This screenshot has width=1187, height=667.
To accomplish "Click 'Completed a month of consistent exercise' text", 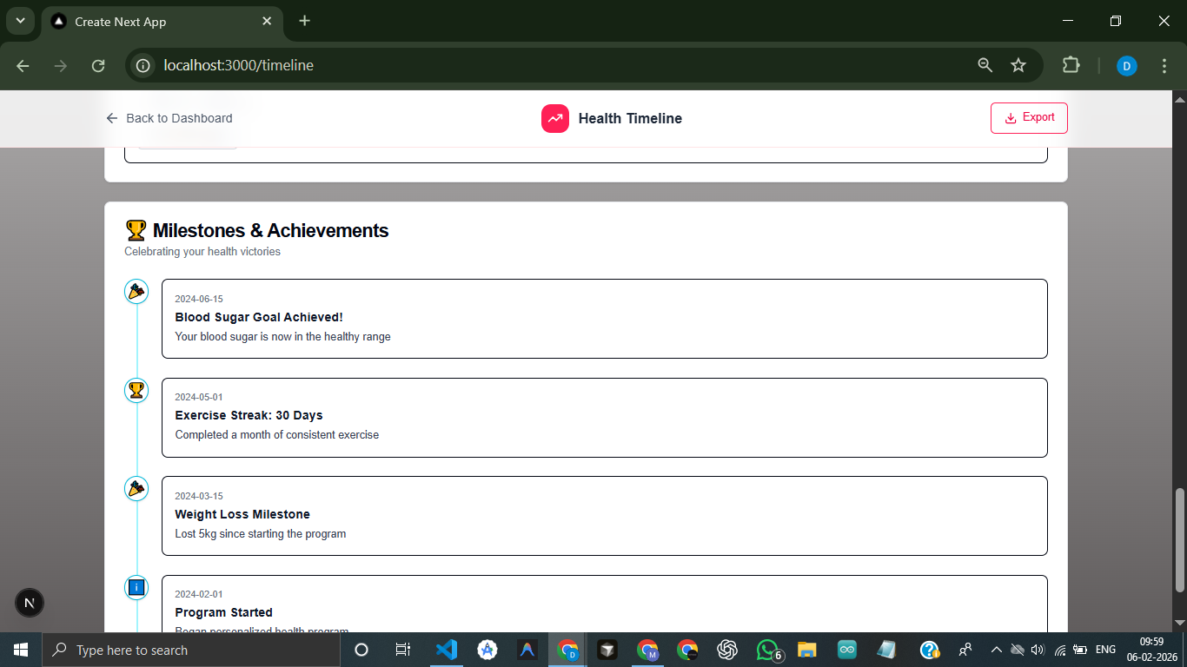I will [x=276, y=434].
